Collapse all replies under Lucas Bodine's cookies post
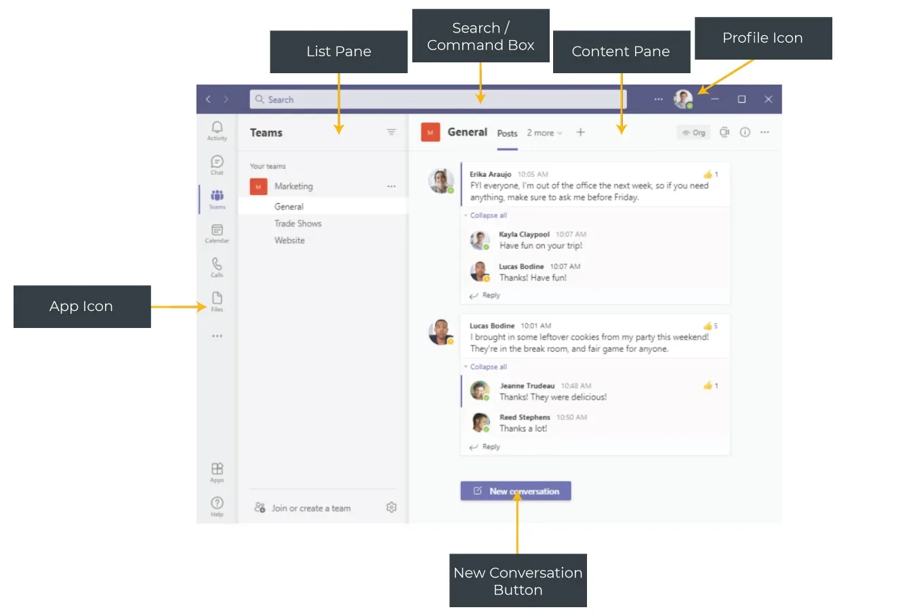 488,367
